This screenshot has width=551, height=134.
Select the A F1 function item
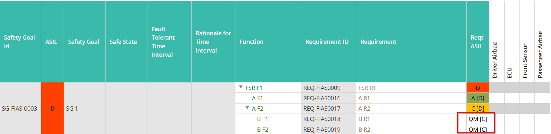click(x=257, y=98)
